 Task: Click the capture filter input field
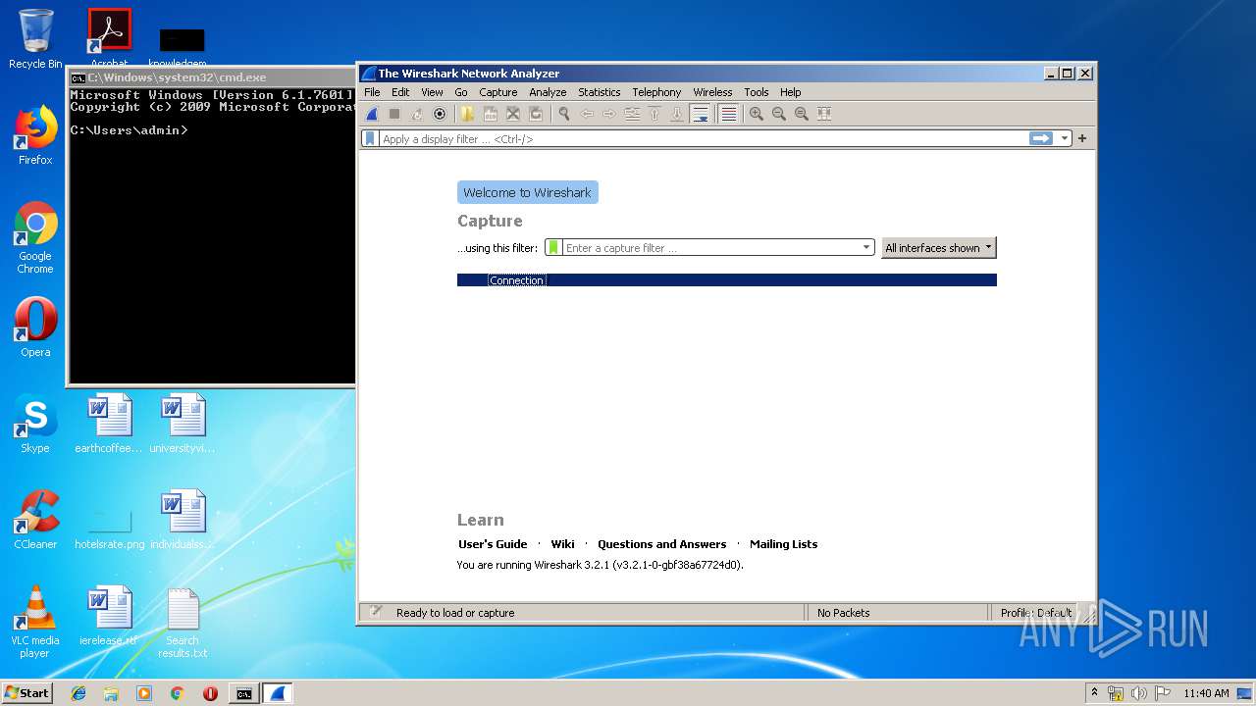[x=711, y=248]
